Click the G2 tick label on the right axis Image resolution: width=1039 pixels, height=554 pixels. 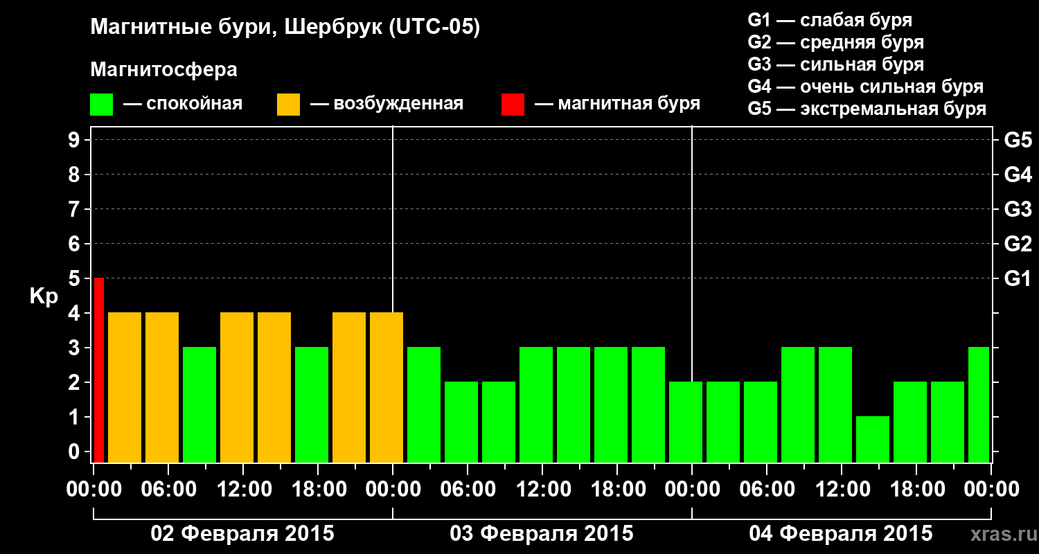(x=1018, y=244)
